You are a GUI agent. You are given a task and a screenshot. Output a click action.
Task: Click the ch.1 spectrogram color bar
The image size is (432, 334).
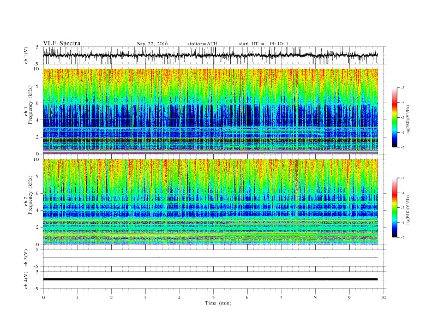395,117
